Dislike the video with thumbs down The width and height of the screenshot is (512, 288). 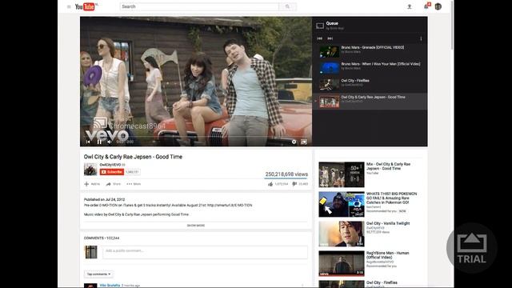[294, 184]
